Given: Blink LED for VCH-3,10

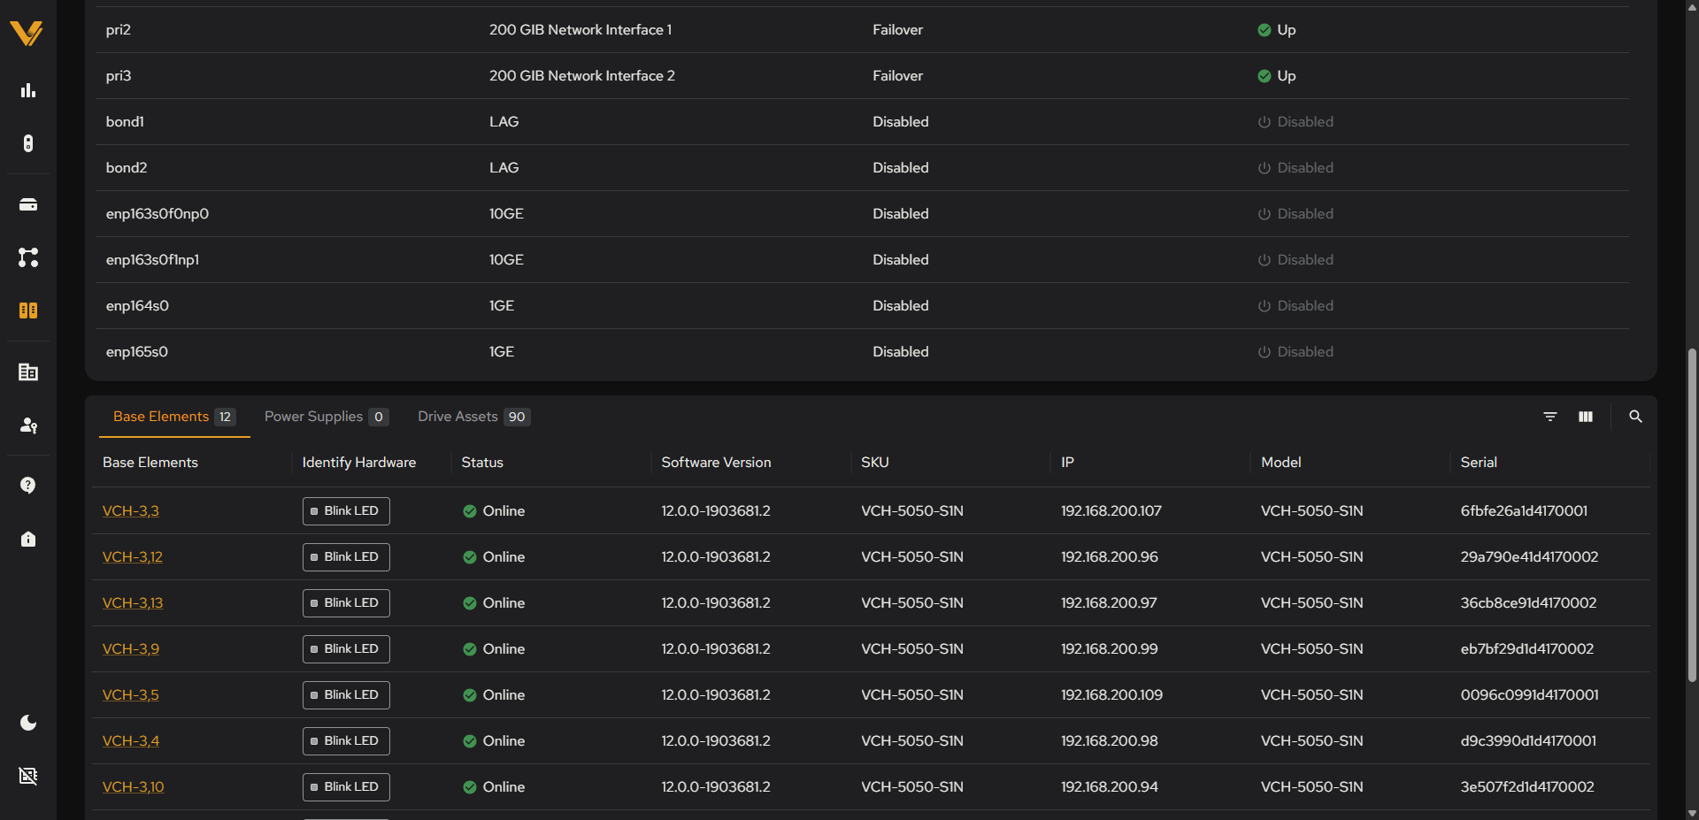Looking at the screenshot, I should 346,787.
